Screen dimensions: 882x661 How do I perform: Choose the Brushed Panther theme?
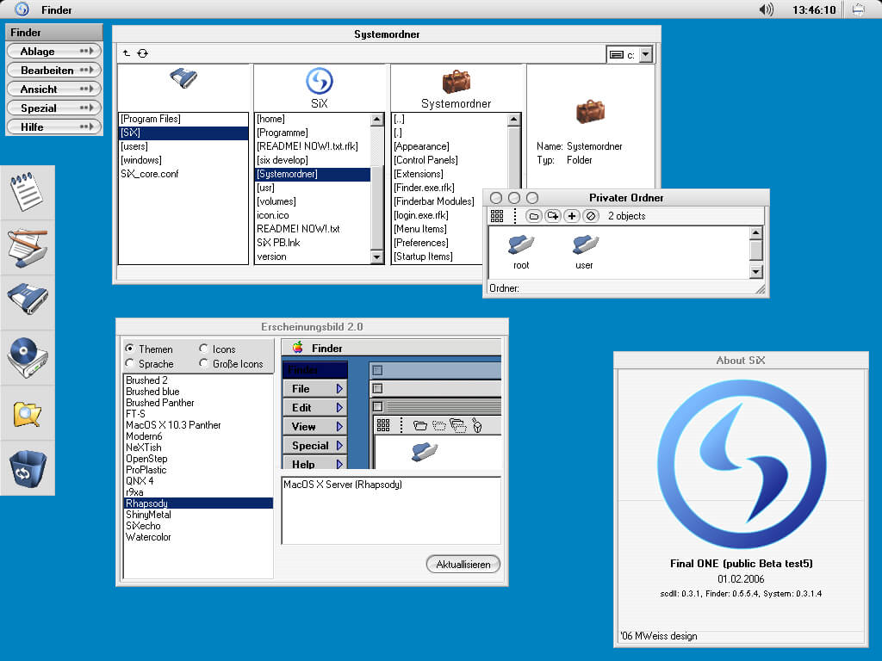tap(198, 403)
